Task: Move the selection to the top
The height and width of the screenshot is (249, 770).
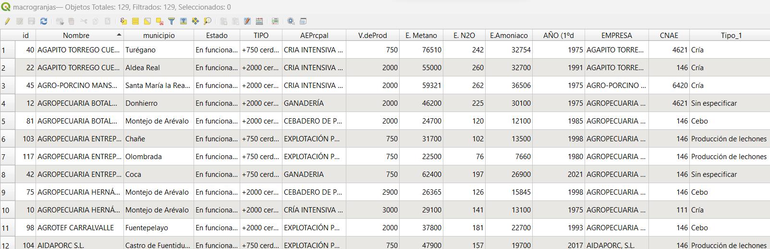Action: (183, 21)
